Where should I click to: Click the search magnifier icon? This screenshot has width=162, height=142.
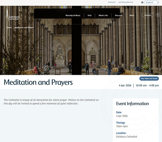[x=158, y=15]
